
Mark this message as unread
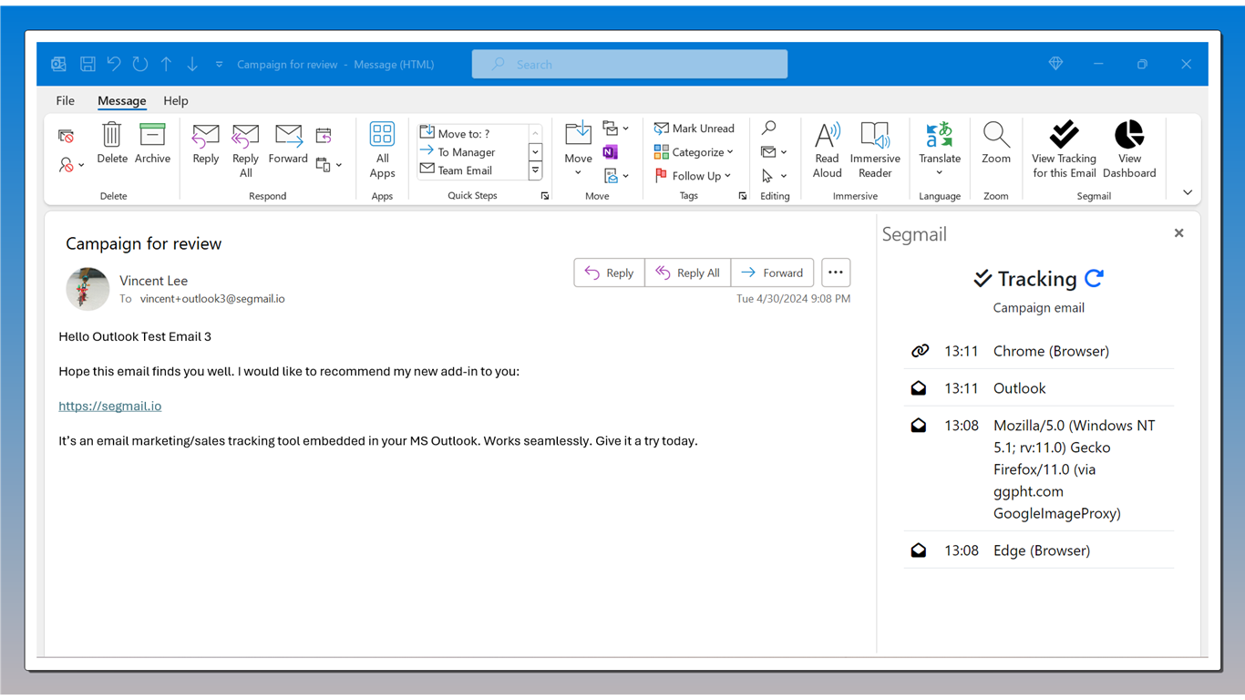tap(695, 129)
